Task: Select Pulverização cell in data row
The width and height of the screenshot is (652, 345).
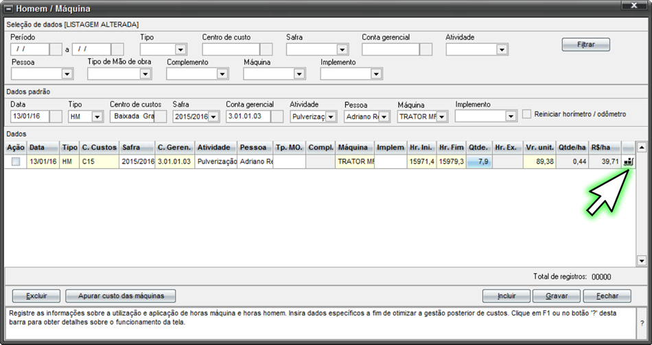Action: pos(216,162)
